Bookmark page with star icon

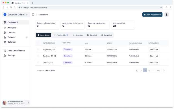tap(161, 7)
